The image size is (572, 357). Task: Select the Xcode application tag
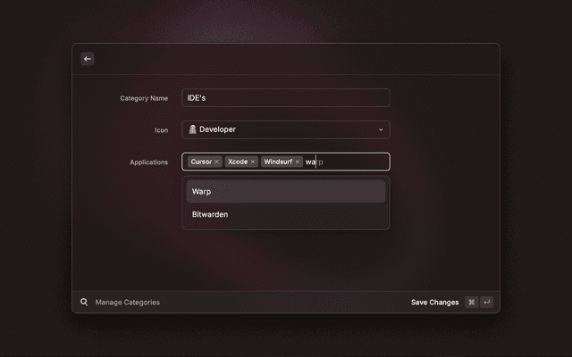[237, 162]
